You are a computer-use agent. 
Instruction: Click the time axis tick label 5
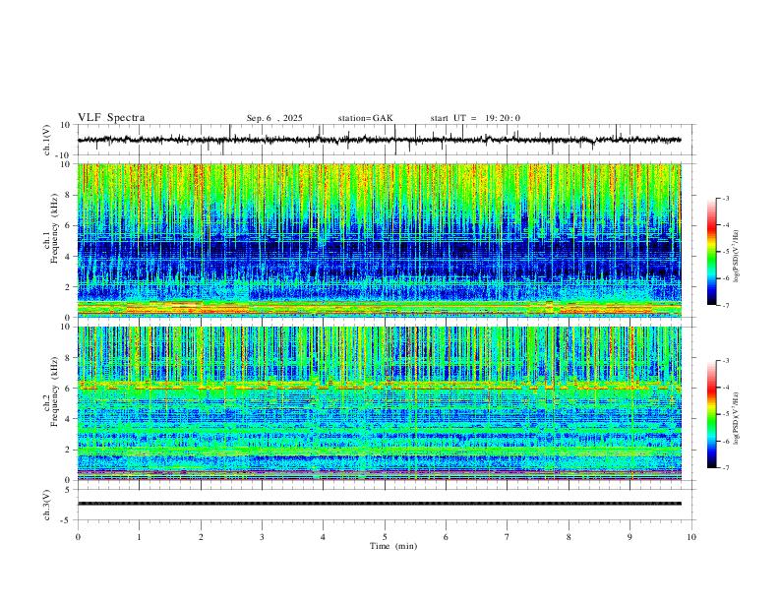click(x=385, y=537)
